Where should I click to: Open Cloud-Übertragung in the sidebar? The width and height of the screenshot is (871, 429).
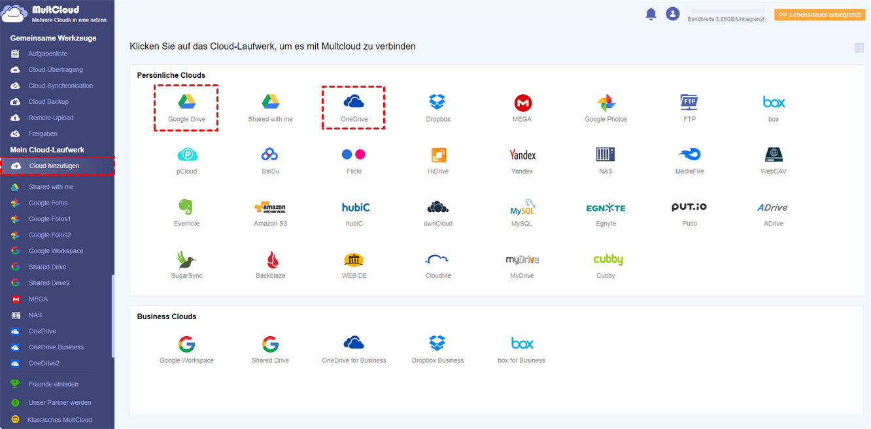57,69
